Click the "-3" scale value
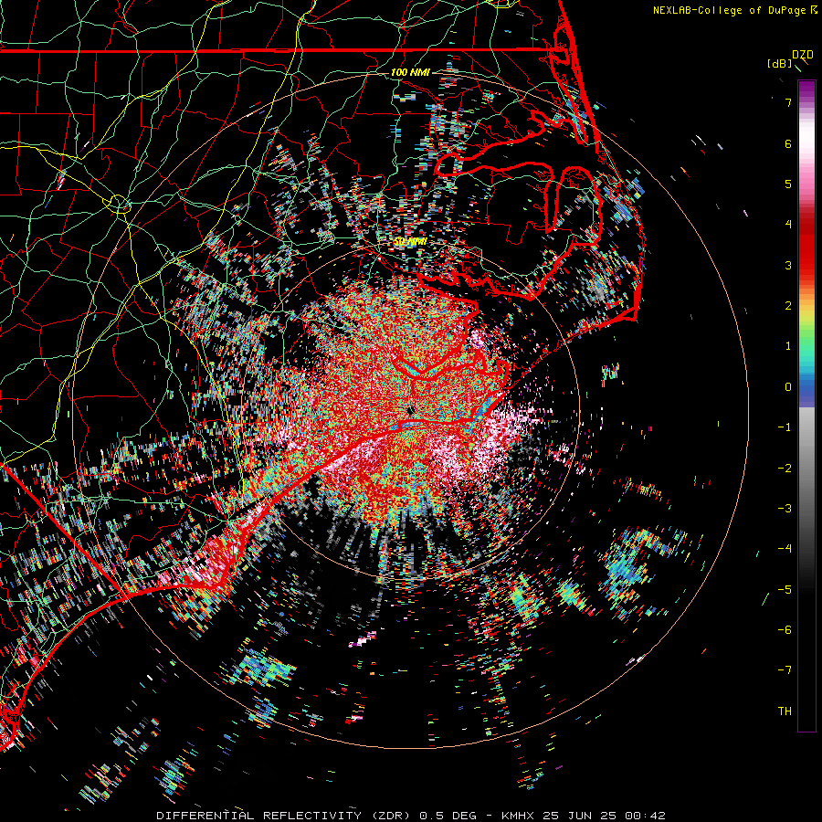This screenshot has height=822, width=822. (x=785, y=509)
